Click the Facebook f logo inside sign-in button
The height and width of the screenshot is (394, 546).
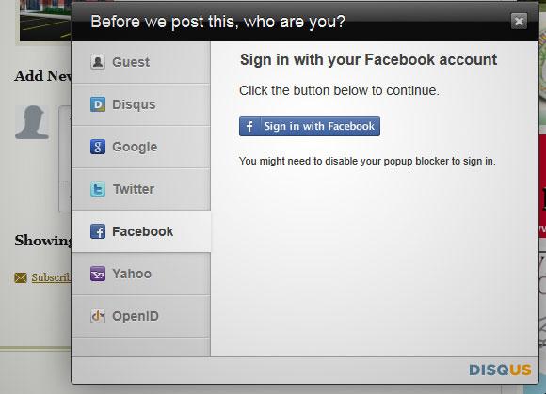[249, 126]
